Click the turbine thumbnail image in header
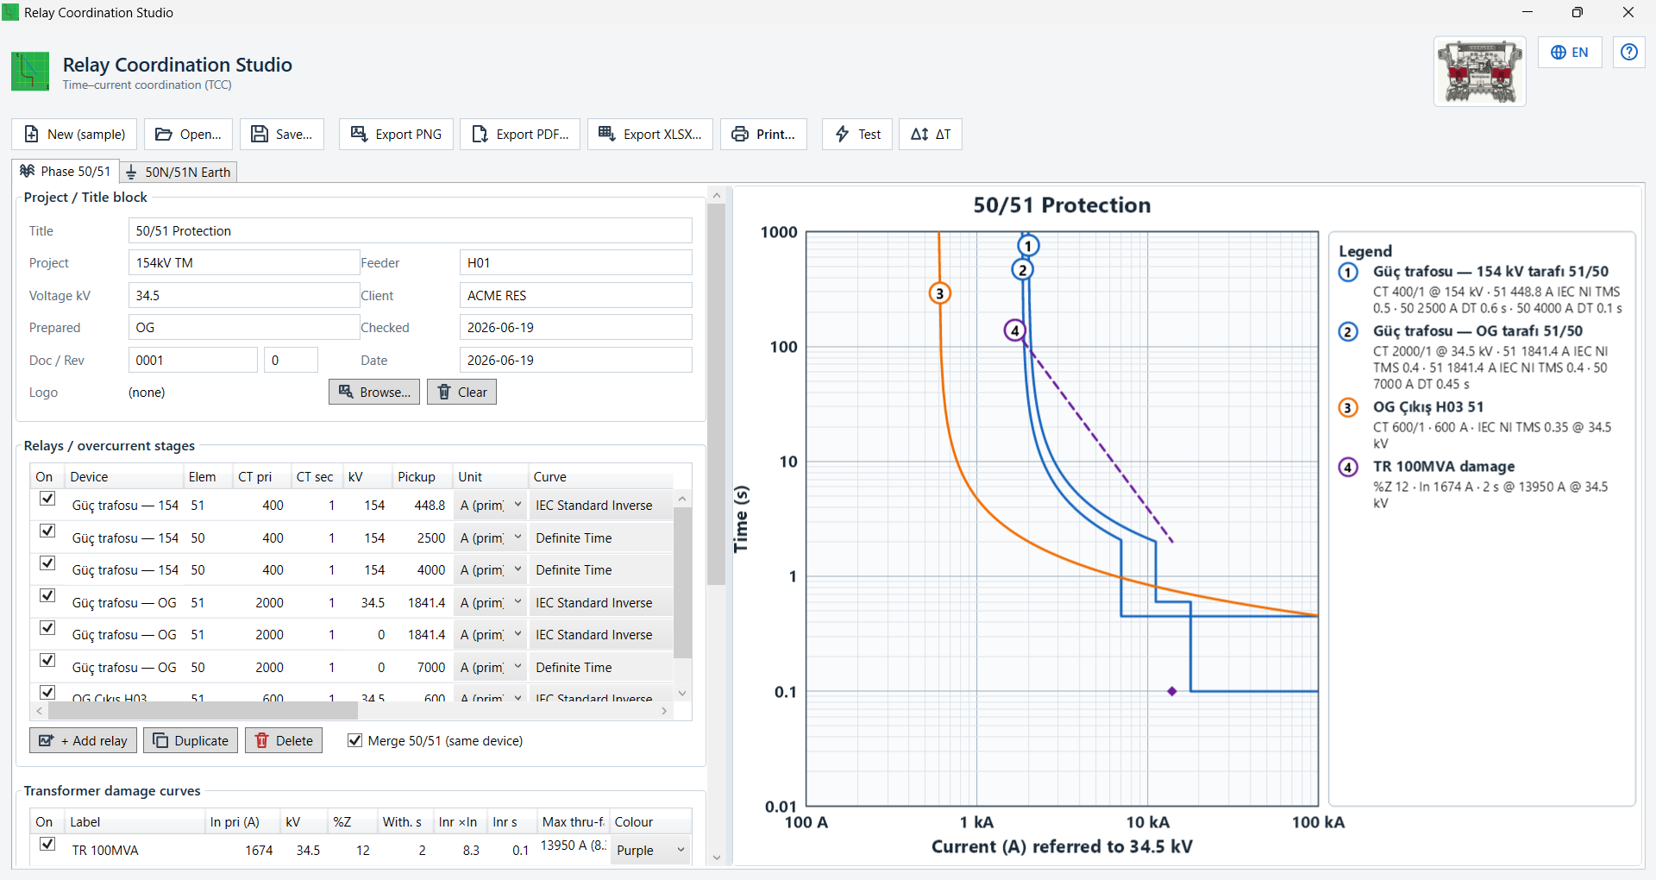This screenshot has height=880, width=1656. pos(1480,72)
